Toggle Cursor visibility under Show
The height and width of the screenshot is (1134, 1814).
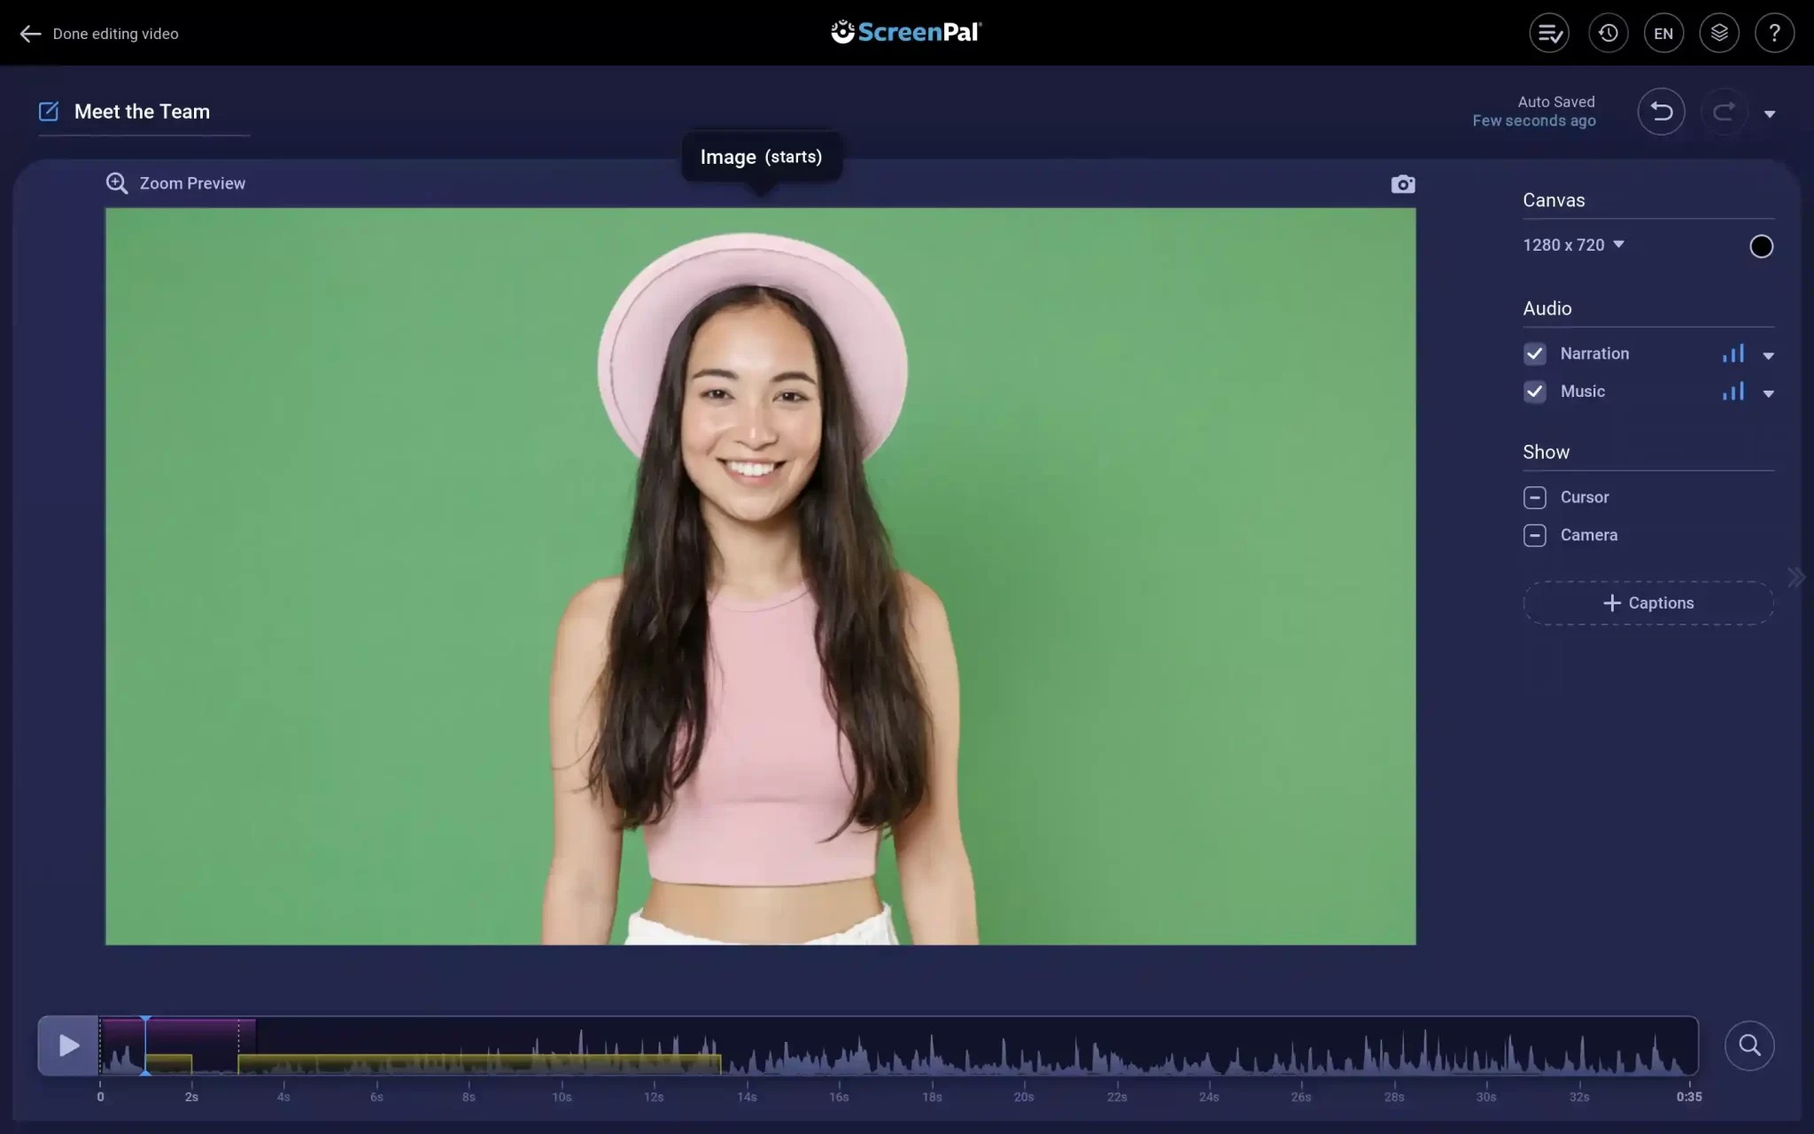[1535, 498]
